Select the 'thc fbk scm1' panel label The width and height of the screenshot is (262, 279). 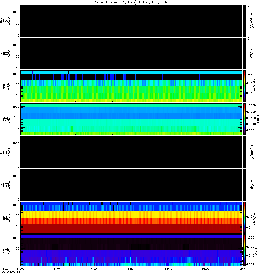coord(6,250)
